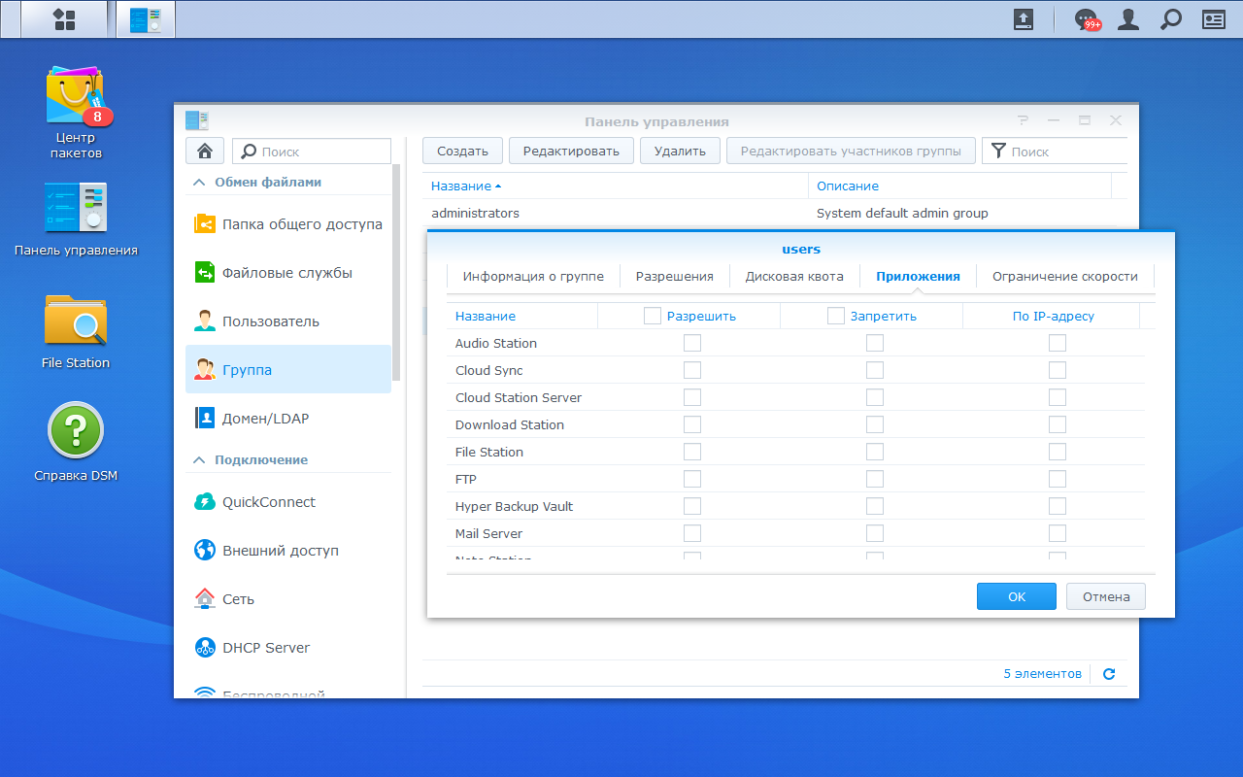This screenshot has width=1243, height=777.
Task: Check Разрешить for FTP
Action: (x=692, y=479)
